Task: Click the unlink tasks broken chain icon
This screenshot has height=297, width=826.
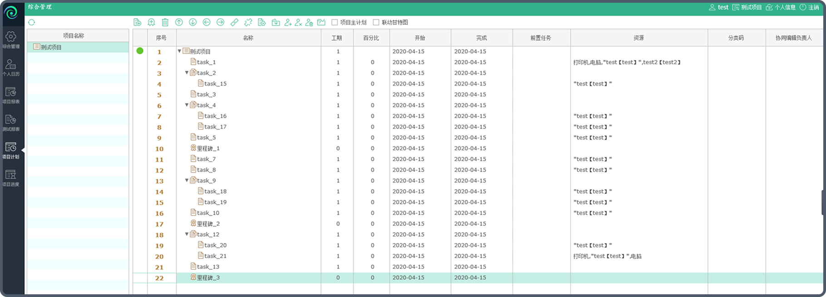Action: coord(248,22)
